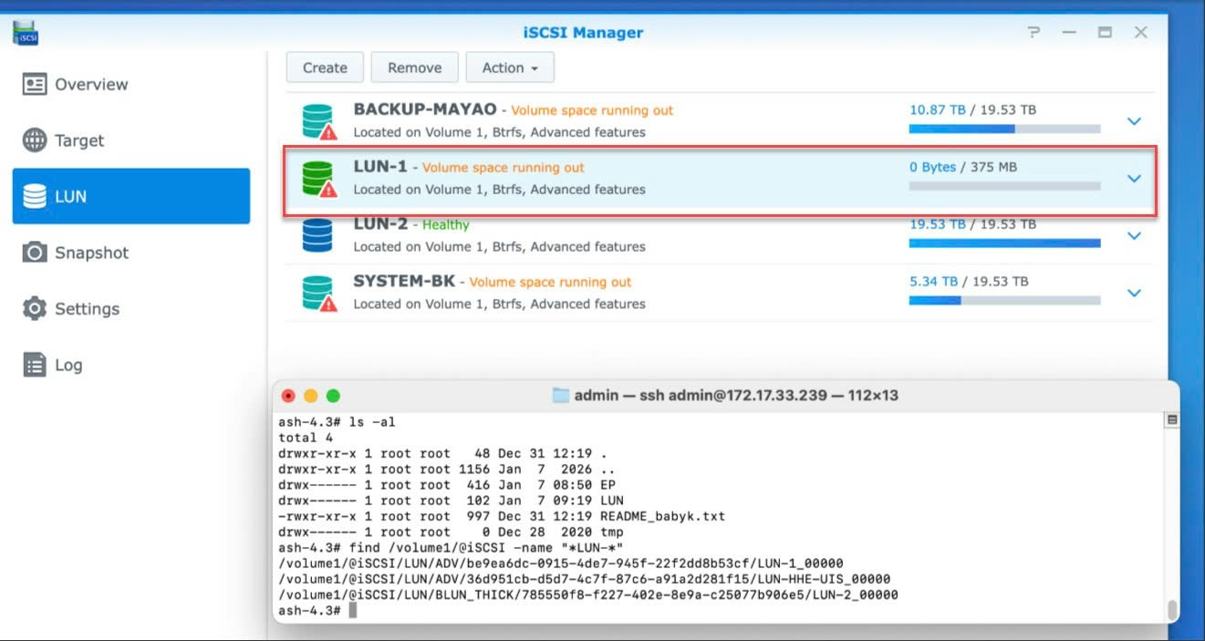Click the 'tmp' directory entry in terminal
1205x641 pixels.
611,532
